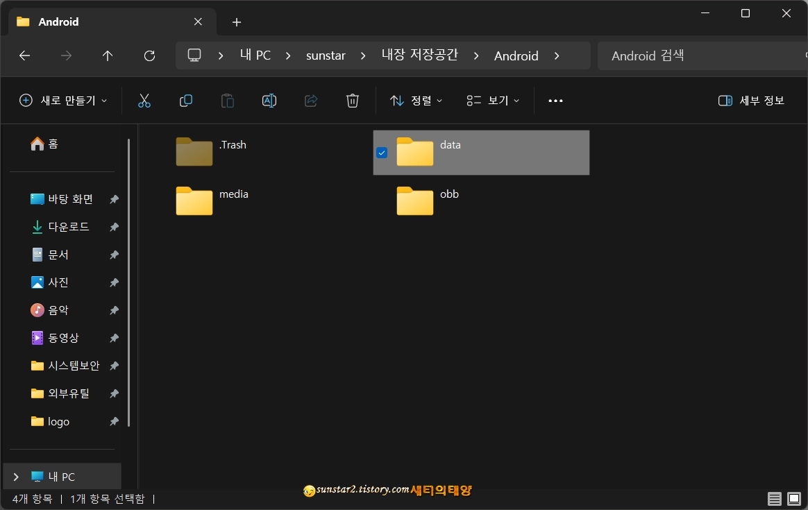
Task: Maximize the window
Action: pos(745,13)
